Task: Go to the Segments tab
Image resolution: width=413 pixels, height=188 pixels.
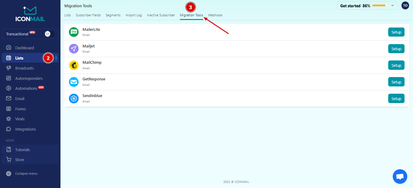Action: pos(113,15)
